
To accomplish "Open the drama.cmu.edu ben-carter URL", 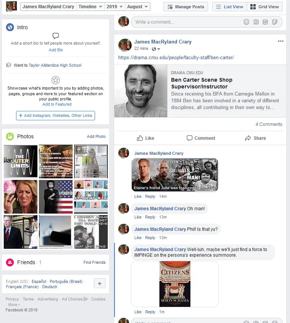I will pyautogui.click(x=176, y=57).
